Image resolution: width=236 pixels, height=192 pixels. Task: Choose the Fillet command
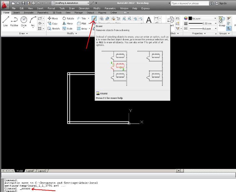82,23
